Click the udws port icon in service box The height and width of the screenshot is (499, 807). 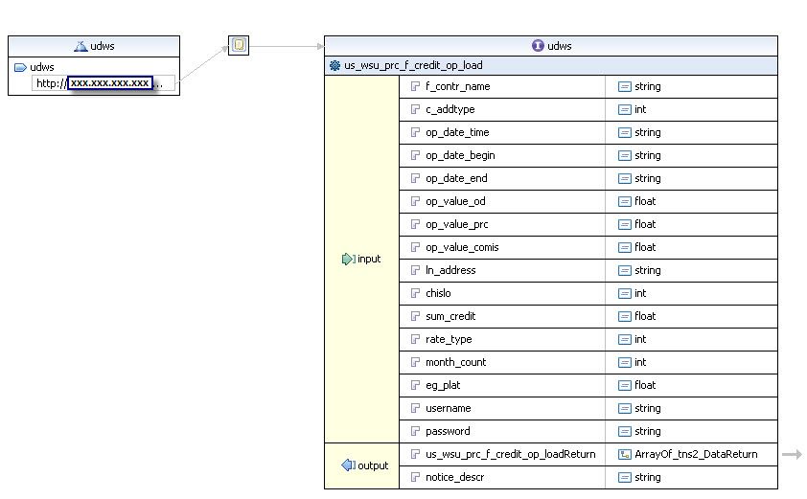21,67
